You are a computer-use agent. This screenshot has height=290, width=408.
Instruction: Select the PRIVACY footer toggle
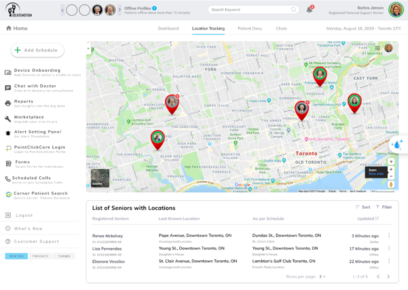(40, 256)
